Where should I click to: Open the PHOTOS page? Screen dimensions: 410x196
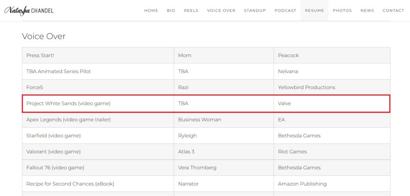(342, 10)
